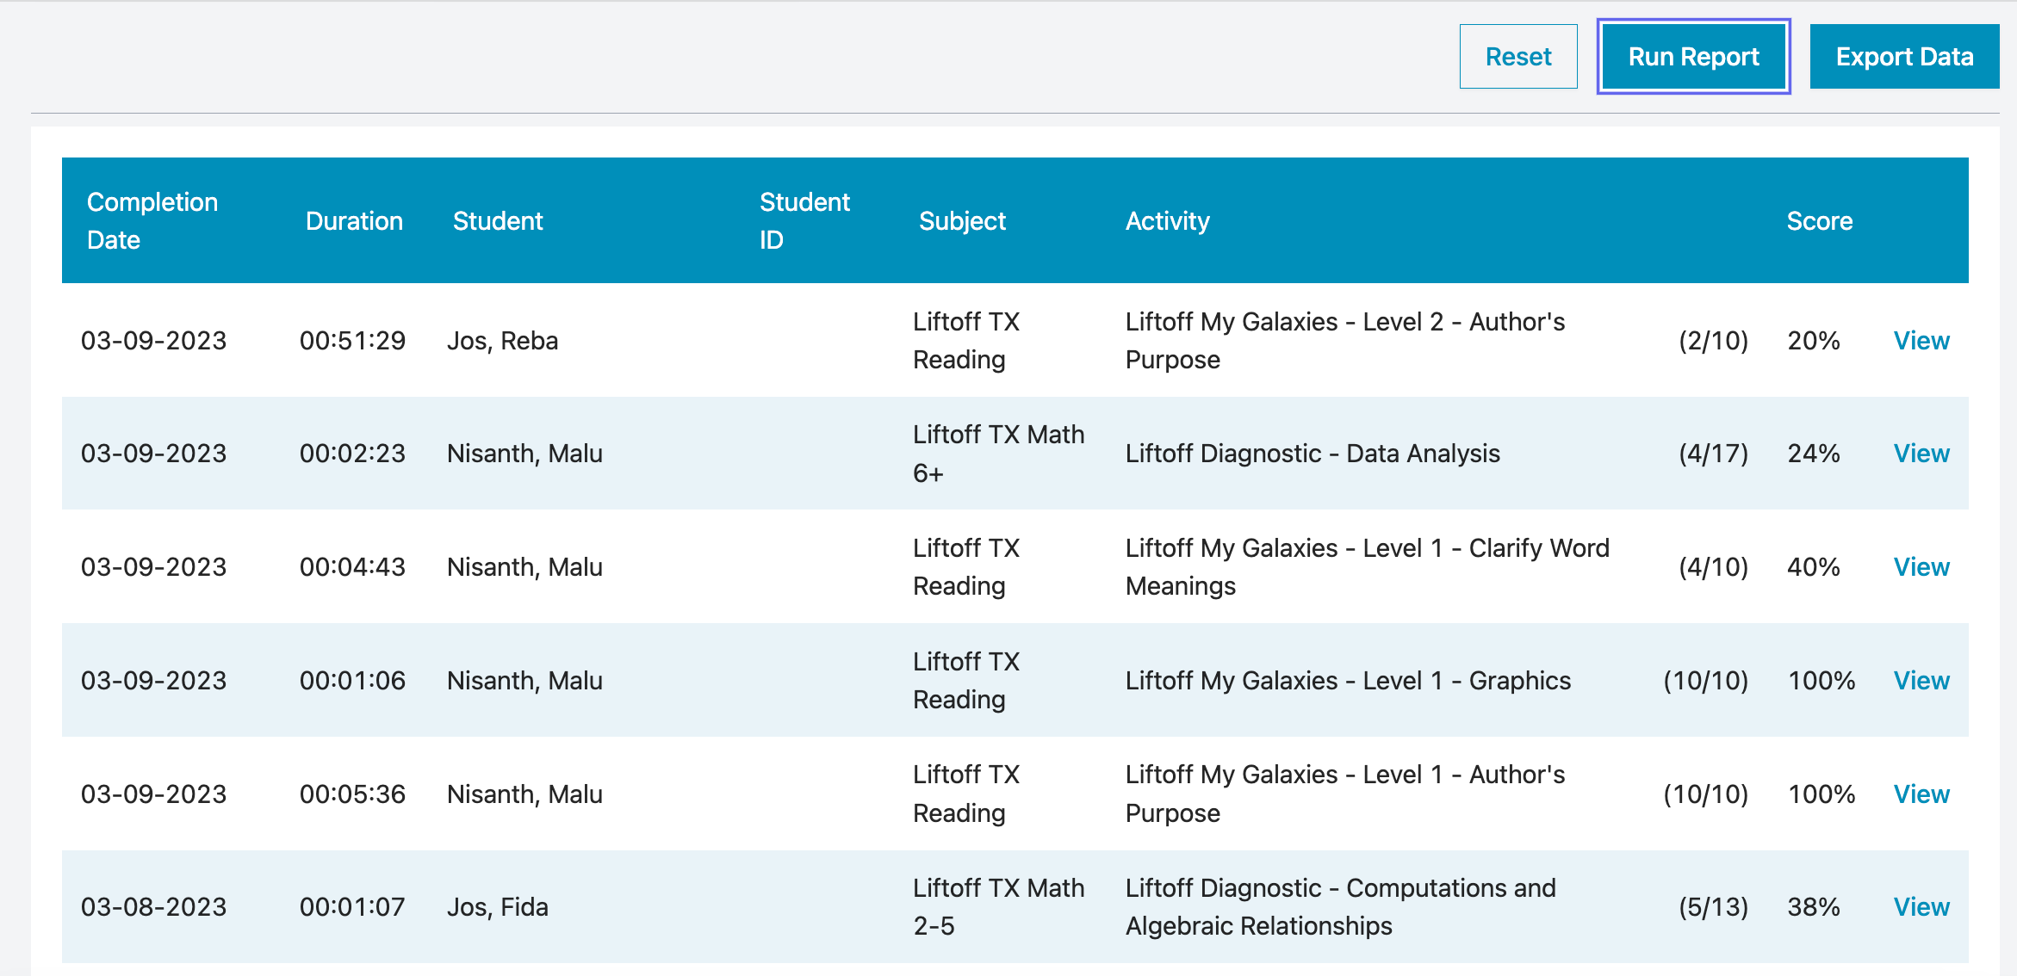
Task: Click the Run Report button
Action: tap(1693, 57)
